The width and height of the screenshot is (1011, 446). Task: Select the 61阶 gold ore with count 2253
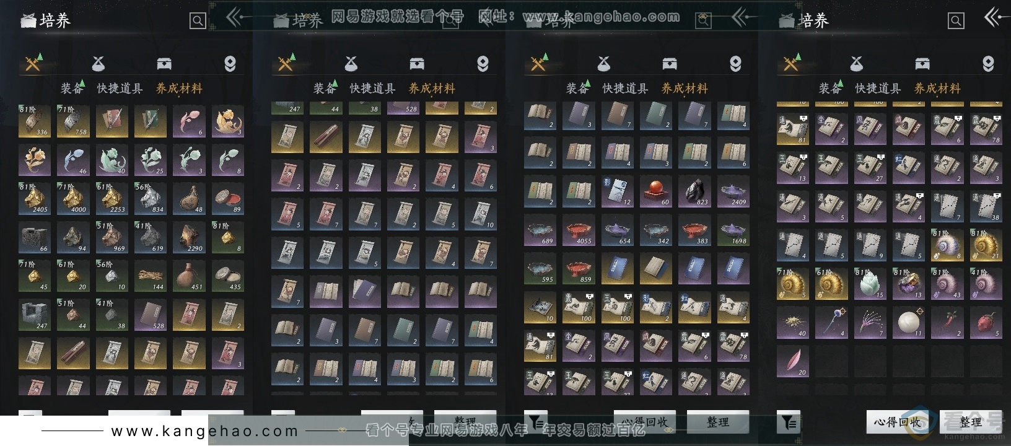click(x=112, y=198)
